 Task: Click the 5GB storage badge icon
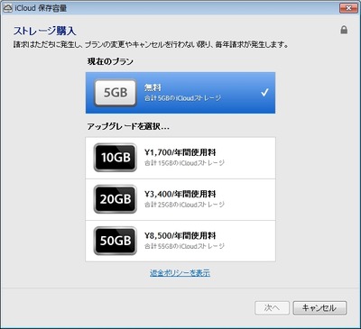click(x=116, y=93)
